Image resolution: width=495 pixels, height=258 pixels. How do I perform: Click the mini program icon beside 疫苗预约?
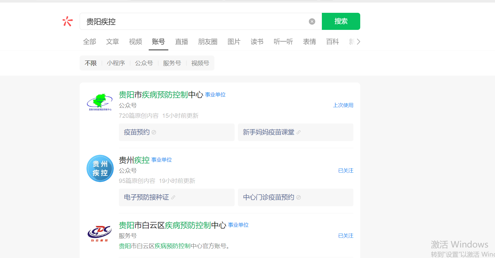pyautogui.click(x=154, y=132)
